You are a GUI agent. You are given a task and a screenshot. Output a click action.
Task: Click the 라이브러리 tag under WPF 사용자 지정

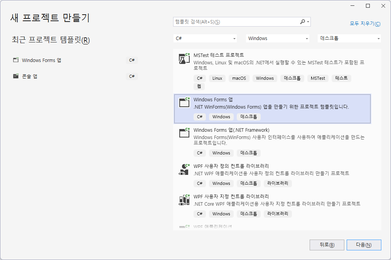click(278, 214)
